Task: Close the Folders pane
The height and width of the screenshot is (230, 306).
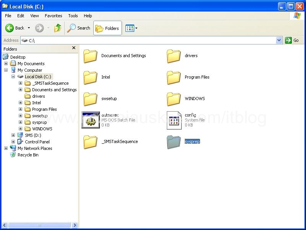Action: (x=74, y=48)
